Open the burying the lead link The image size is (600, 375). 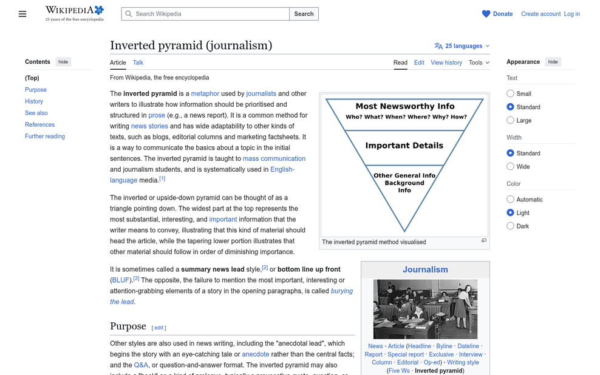tap(342, 291)
